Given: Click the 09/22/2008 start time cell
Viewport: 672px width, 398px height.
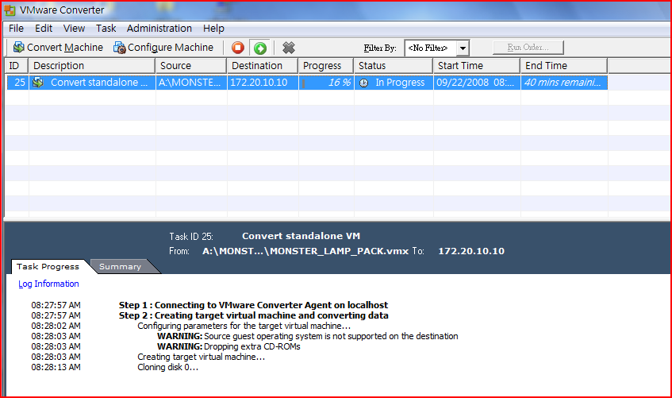Looking at the screenshot, I should pos(478,83).
